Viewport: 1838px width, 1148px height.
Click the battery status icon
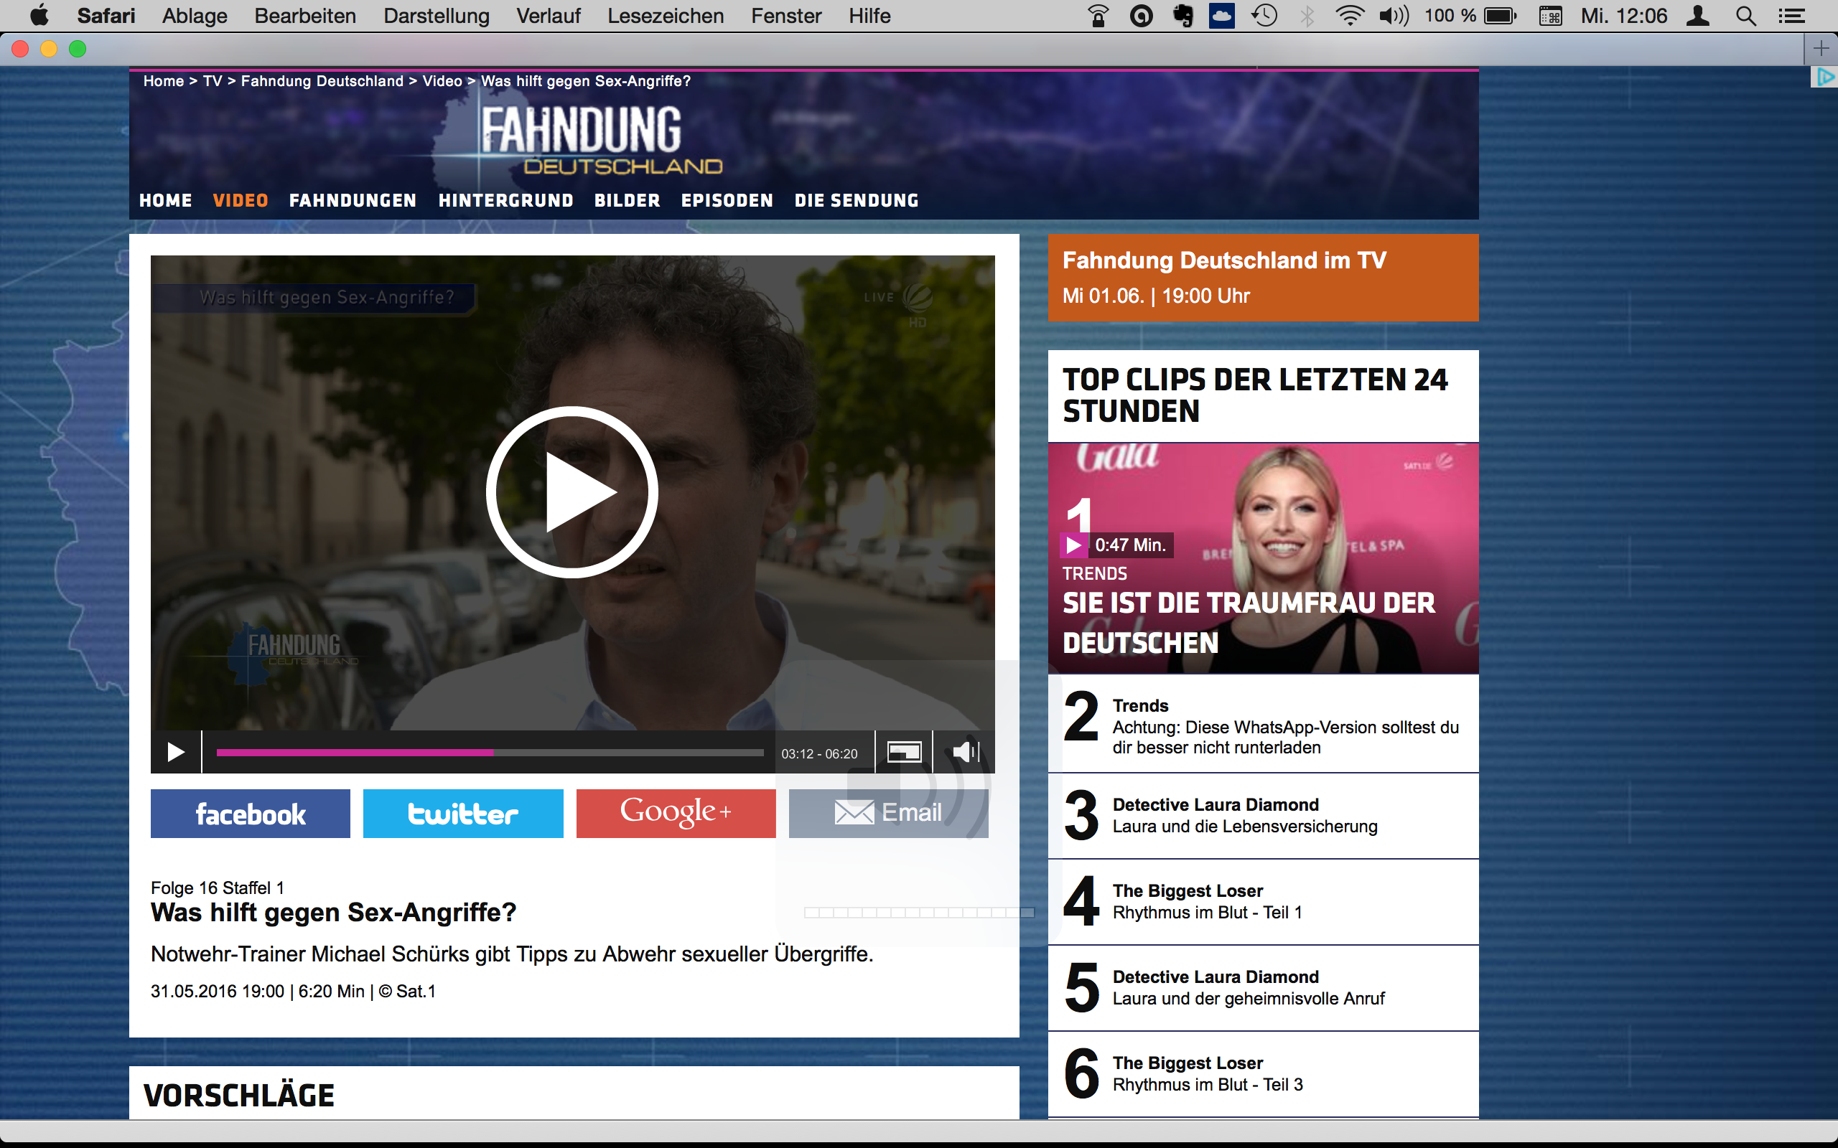(x=1500, y=16)
